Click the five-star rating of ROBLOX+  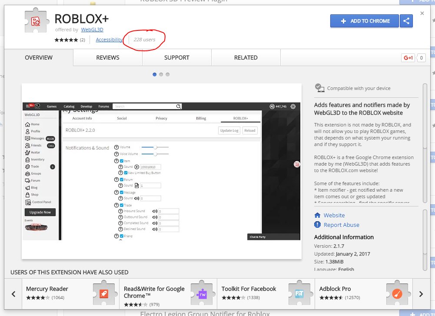click(66, 40)
